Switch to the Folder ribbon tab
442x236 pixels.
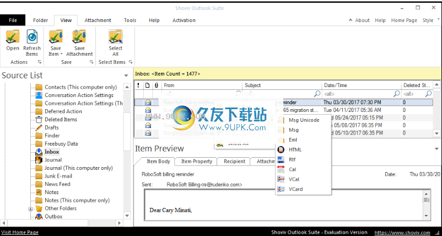coord(41,20)
